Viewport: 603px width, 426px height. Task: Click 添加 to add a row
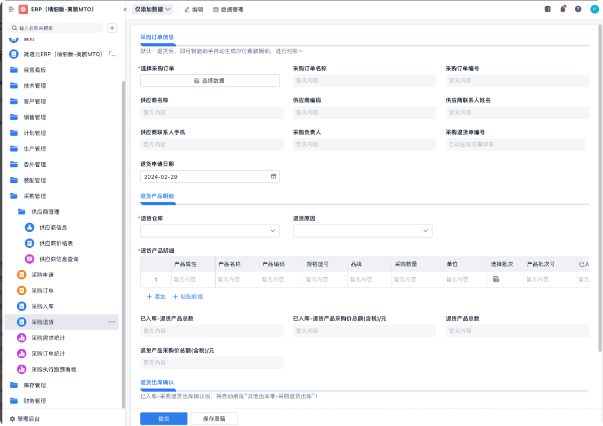click(156, 297)
